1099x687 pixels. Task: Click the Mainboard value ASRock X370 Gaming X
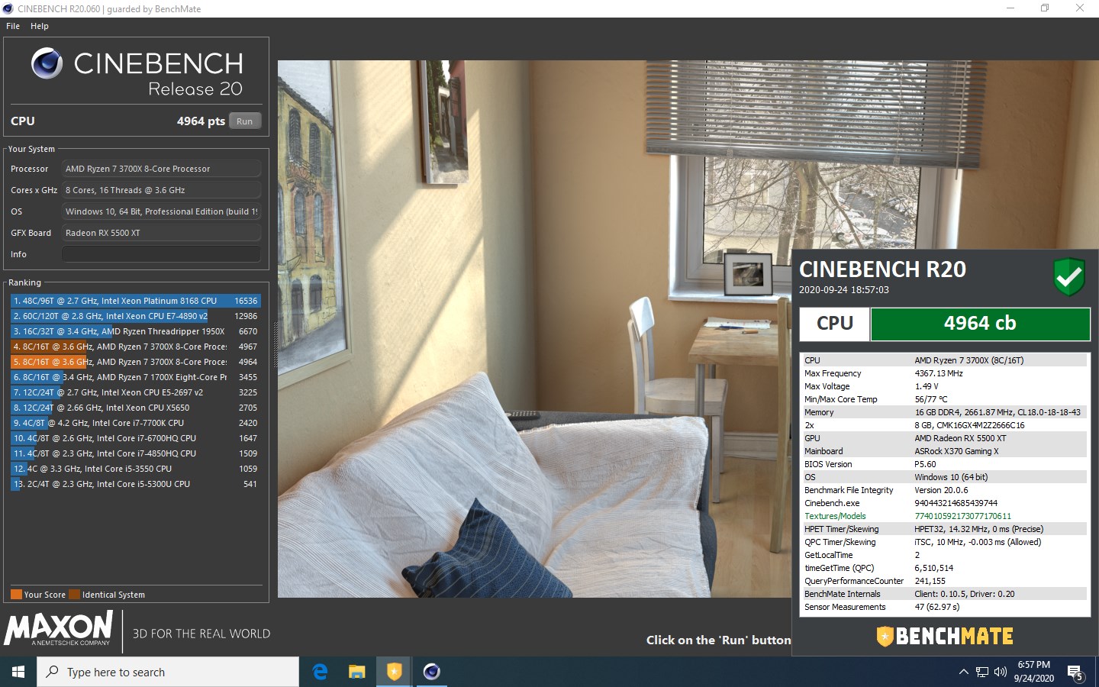pyautogui.click(x=956, y=451)
